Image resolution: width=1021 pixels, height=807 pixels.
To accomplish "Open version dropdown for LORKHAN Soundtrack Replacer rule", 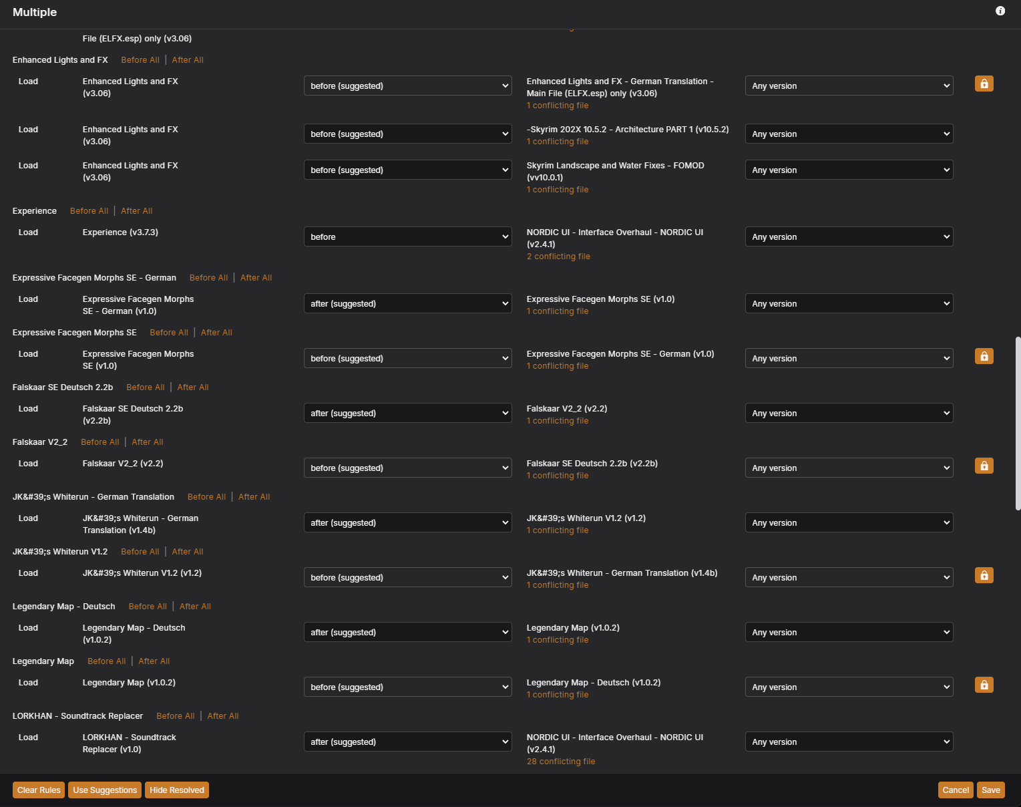I will coord(848,742).
